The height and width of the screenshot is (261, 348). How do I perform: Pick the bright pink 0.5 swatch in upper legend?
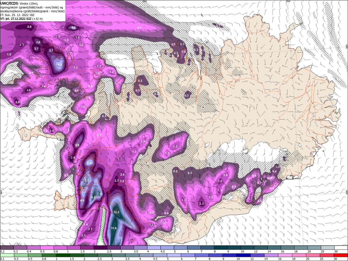pos(47,248)
